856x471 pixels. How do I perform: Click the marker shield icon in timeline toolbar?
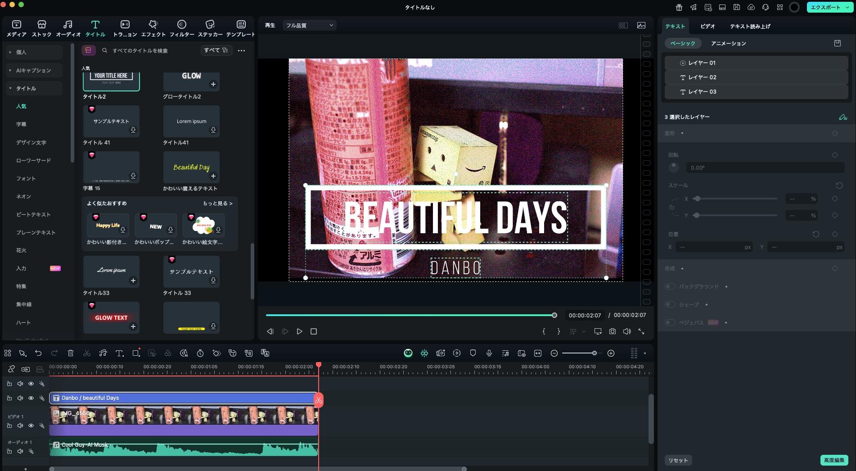coord(473,353)
